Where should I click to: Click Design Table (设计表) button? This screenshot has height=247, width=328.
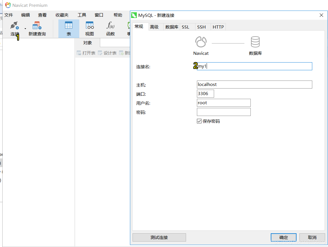pyautogui.click(x=107, y=53)
